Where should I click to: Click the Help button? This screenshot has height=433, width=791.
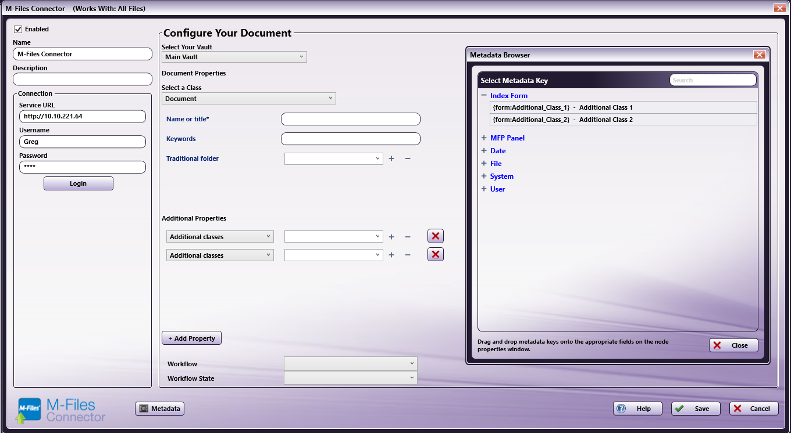(637, 409)
